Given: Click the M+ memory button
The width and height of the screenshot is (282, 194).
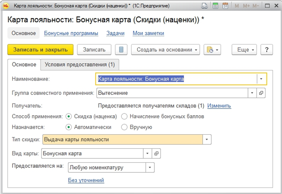Looking at the screenshot, I should tap(246, 6).
